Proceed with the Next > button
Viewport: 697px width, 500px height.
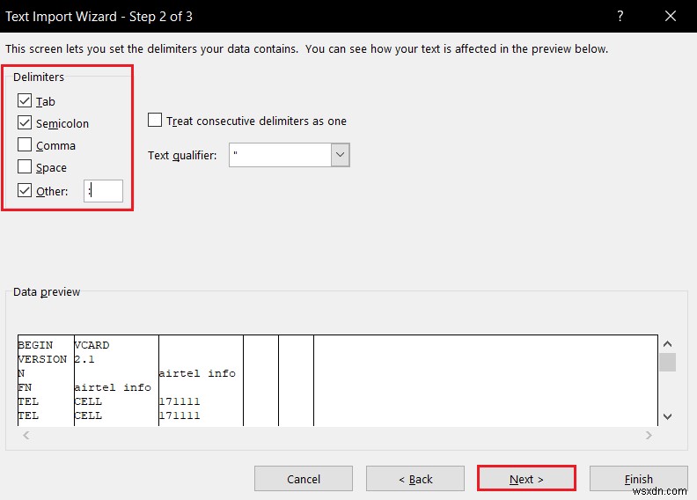click(x=527, y=479)
